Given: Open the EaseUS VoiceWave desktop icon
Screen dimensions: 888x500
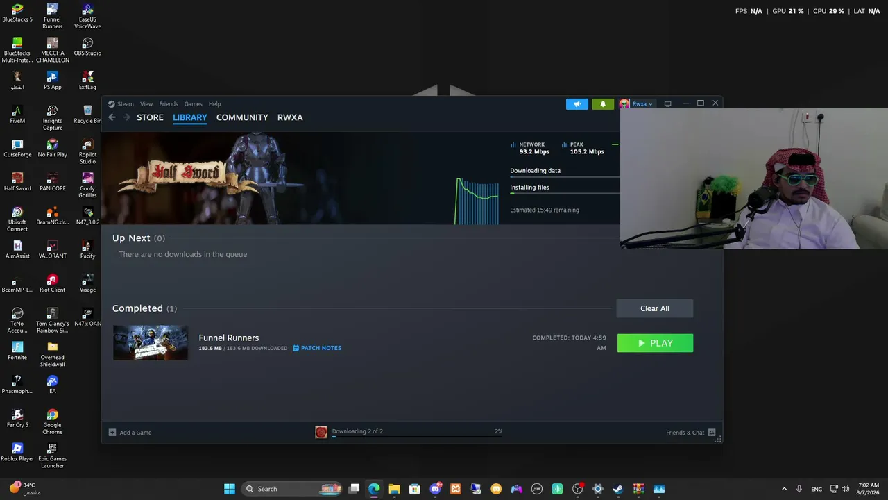Looking at the screenshot, I should click(x=87, y=17).
